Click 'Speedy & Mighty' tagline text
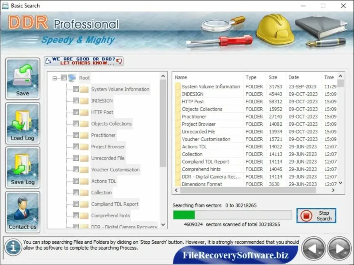 pos(78,40)
